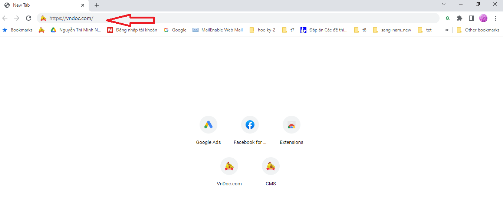Reload the current page
503x219 pixels.
coord(29,18)
